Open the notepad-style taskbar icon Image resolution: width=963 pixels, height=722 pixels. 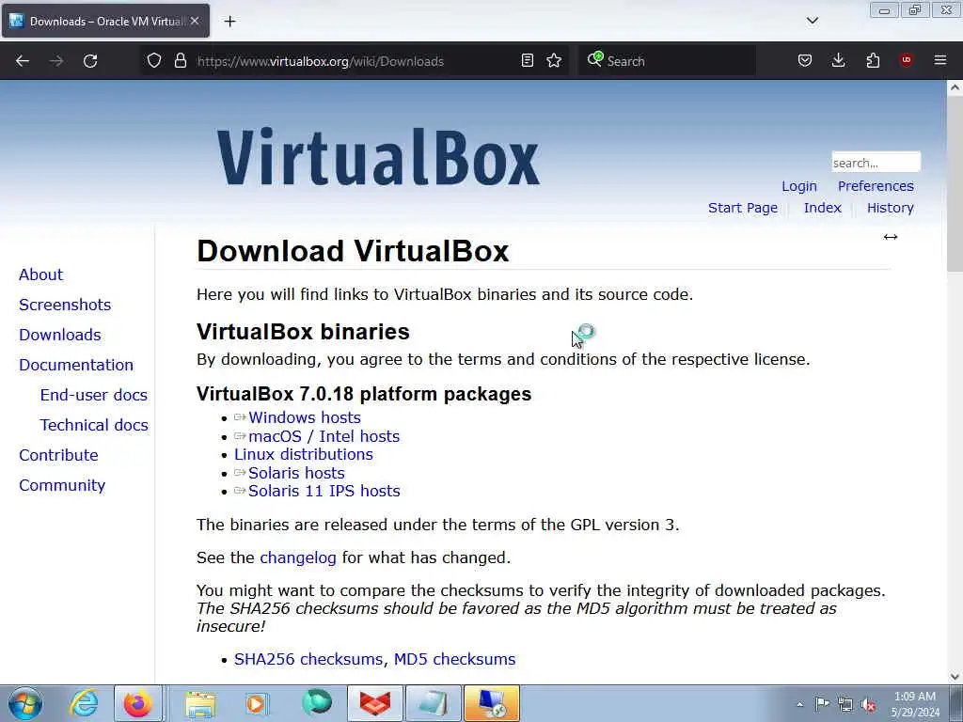[x=434, y=703]
